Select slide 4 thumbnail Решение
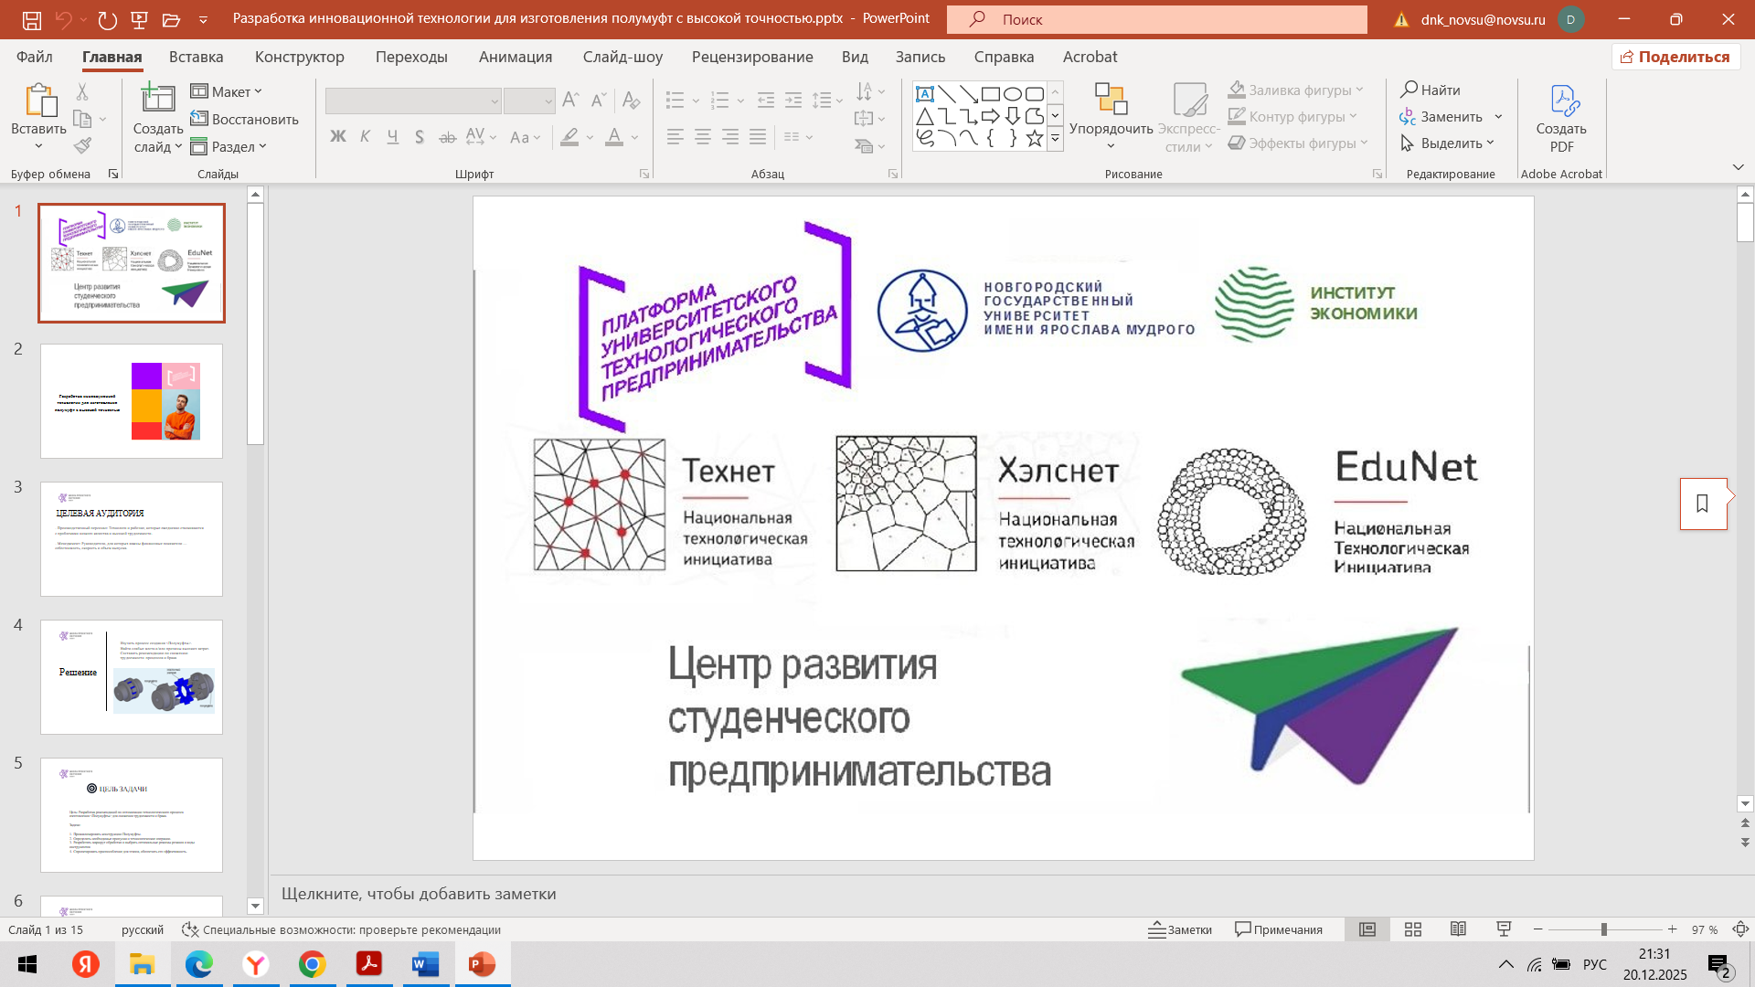Viewport: 1755px width, 987px height. click(132, 676)
